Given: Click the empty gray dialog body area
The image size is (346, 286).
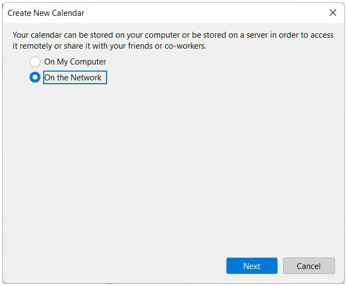Looking at the screenshot, I should coord(173,168).
